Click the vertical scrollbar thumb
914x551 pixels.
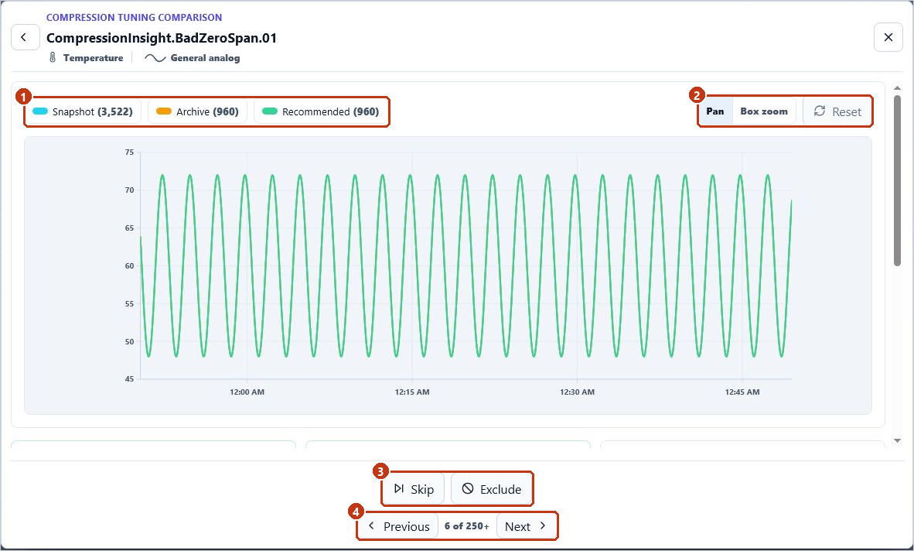898,181
